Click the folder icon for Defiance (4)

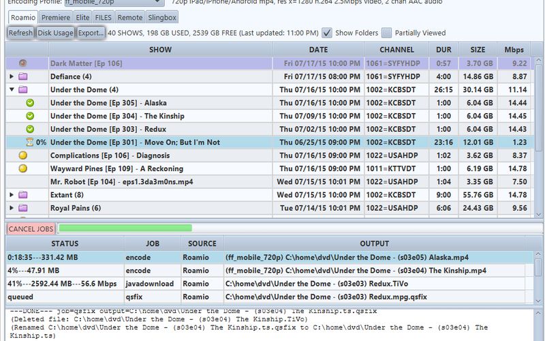pos(23,76)
